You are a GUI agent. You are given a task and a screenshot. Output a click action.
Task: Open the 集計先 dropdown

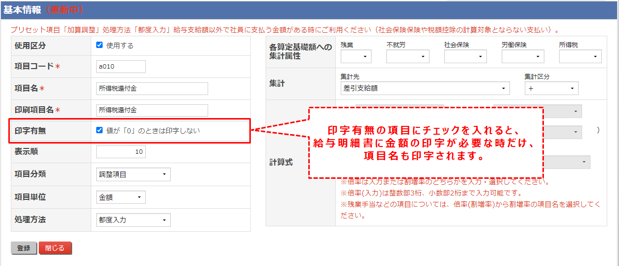pyautogui.click(x=425, y=88)
